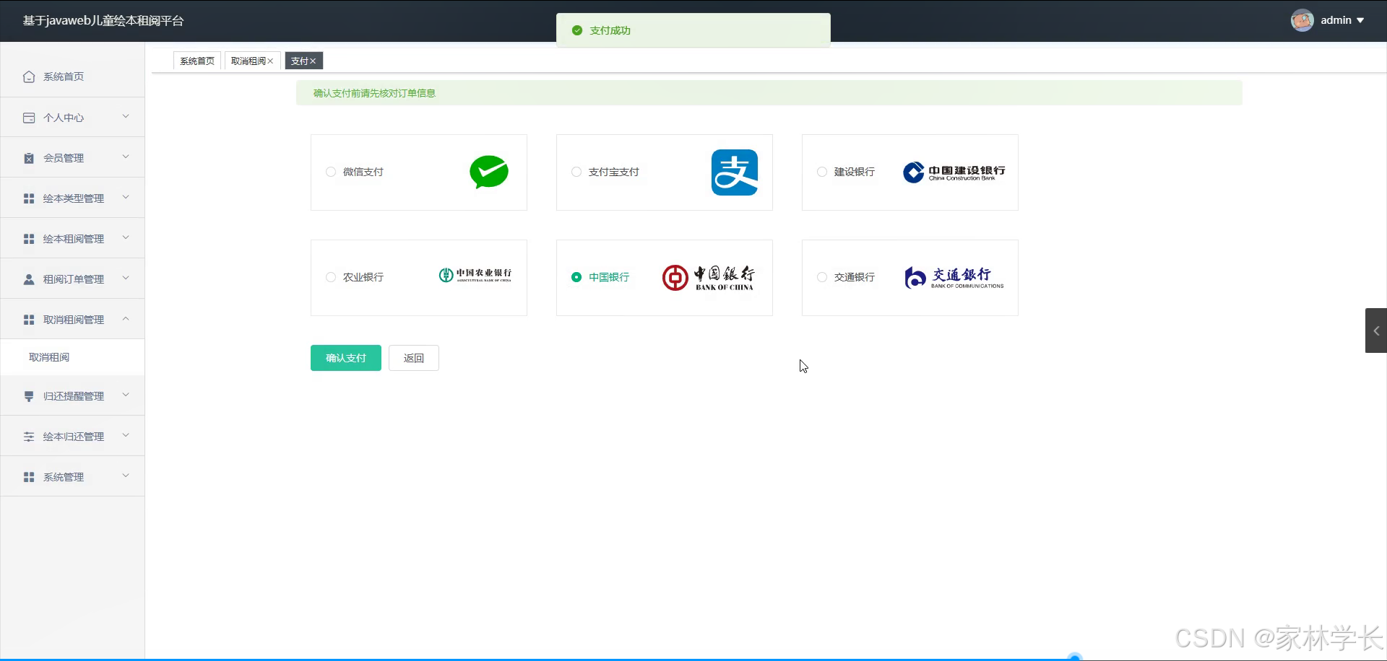Click the 绘本类型管理 grid icon
This screenshot has width=1387, height=661.
(x=29, y=198)
